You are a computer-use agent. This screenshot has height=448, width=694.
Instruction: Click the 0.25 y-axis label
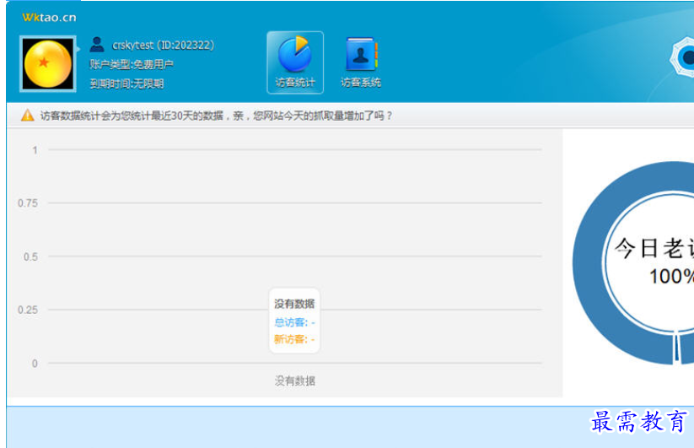28,310
